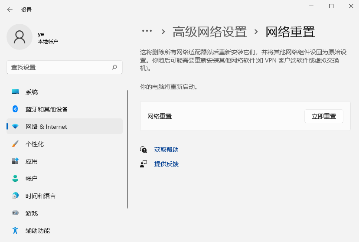Image resolution: width=359 pixels, height=242 pixels.
Task: Open 蓝牙和其他设备 settings
Action: (65, 109)
